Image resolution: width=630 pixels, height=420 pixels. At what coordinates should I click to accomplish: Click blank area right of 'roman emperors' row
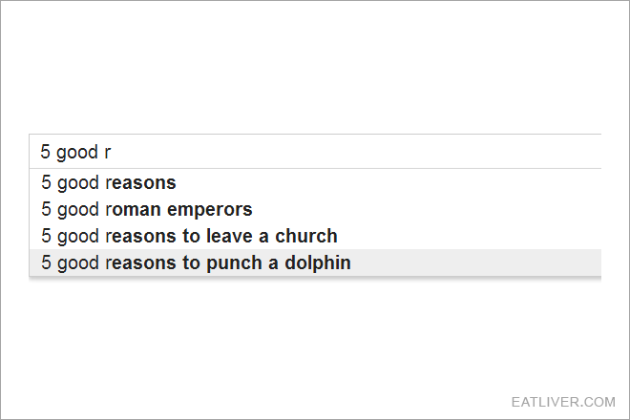tap(427, 209)
